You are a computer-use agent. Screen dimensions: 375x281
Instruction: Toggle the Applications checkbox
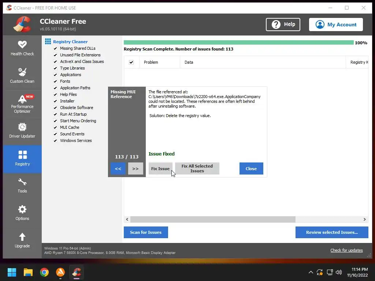55,75
